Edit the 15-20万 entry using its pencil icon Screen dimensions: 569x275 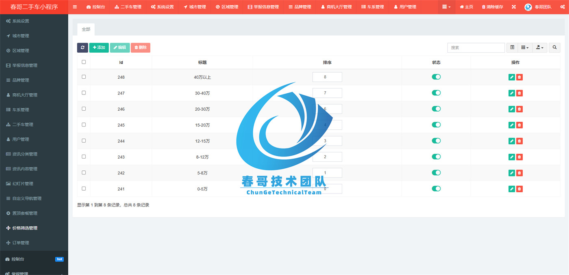pos(512,125)
